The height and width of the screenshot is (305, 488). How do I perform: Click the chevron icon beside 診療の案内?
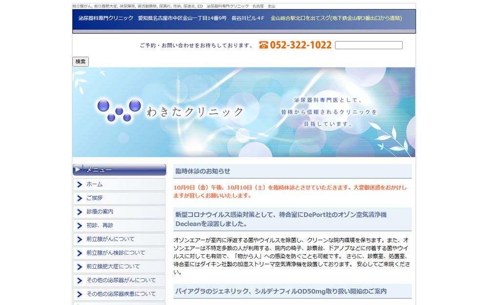[80, 212]
